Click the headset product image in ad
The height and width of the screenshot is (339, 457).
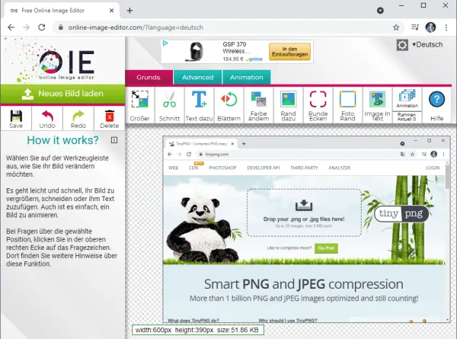(195, 52)
